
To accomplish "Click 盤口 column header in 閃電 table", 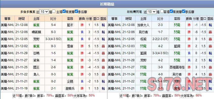I will [x=203, y=19].
